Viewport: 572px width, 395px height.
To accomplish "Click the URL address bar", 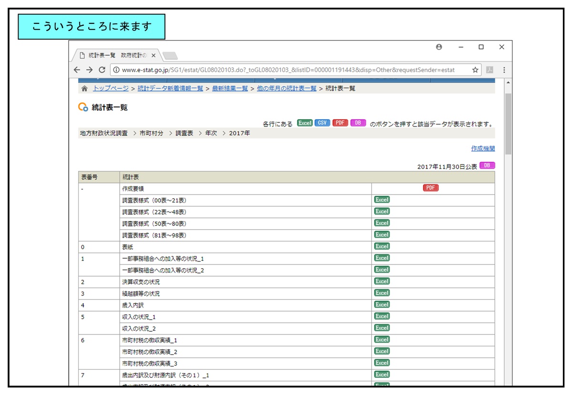I will pos(286,70).
